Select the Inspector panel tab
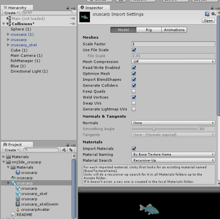220x219 pixels. (94, 8)
